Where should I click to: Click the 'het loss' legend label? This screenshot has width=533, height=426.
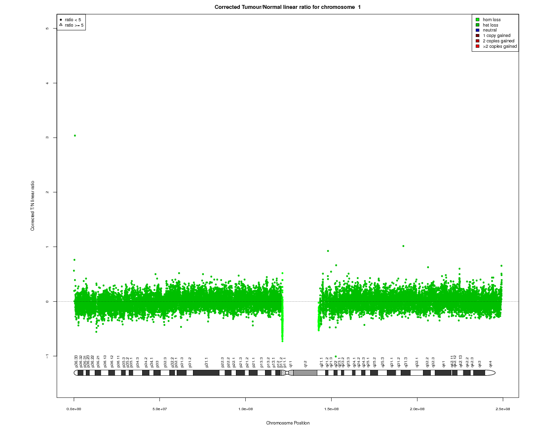coord(491,25)
